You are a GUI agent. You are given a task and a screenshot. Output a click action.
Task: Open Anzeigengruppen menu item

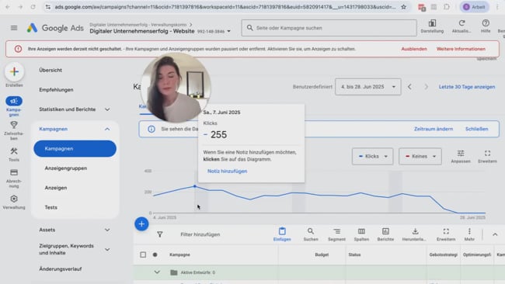[x=66, y=168]
